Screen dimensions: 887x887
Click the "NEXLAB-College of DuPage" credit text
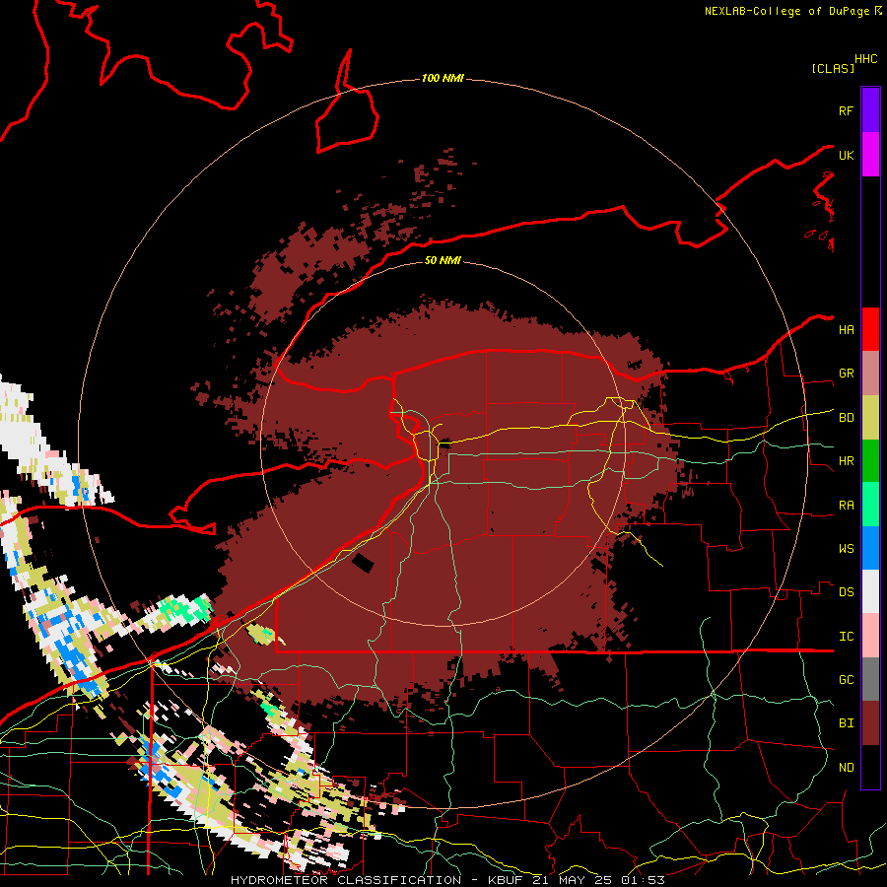pyautogui.click(x=787, y=11)
